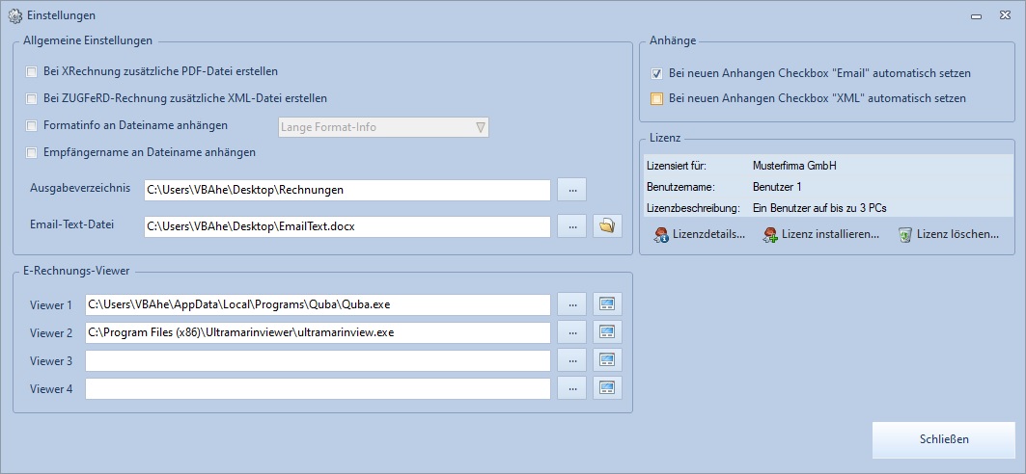Click the Lizenz installieren icon
The height and width of the screenshot is (474, 1026).
point(770,235)
